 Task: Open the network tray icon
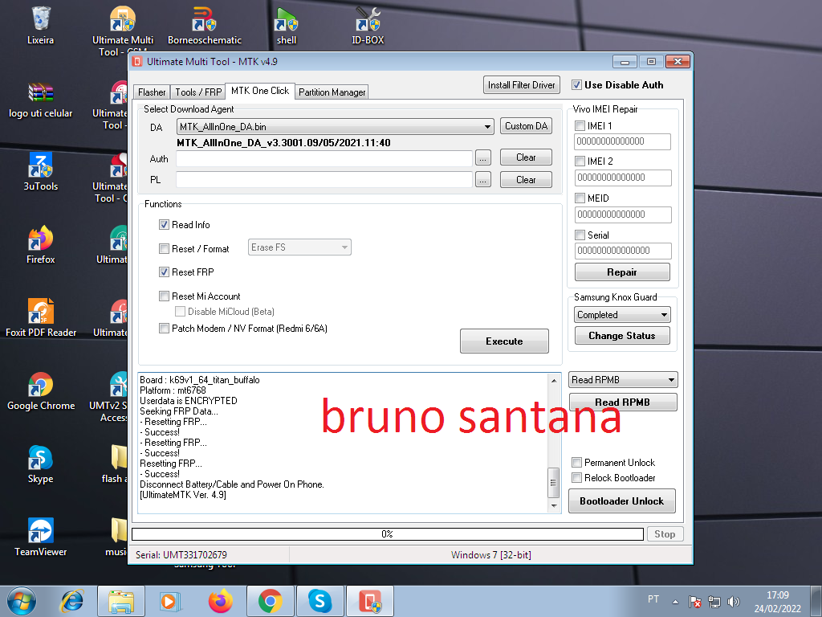click(714, 602)
